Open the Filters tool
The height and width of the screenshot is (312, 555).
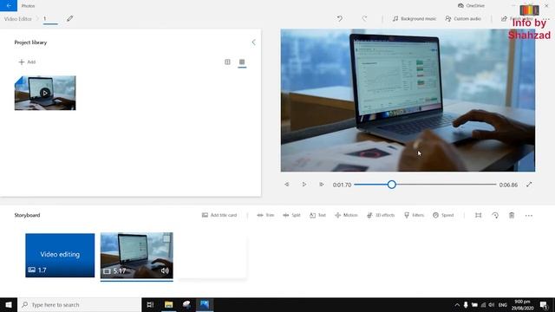[x=414, y=215]
